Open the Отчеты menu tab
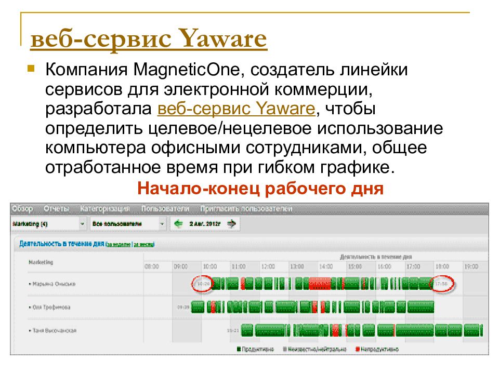Screen dimensions: 499x374 point(57,209)
